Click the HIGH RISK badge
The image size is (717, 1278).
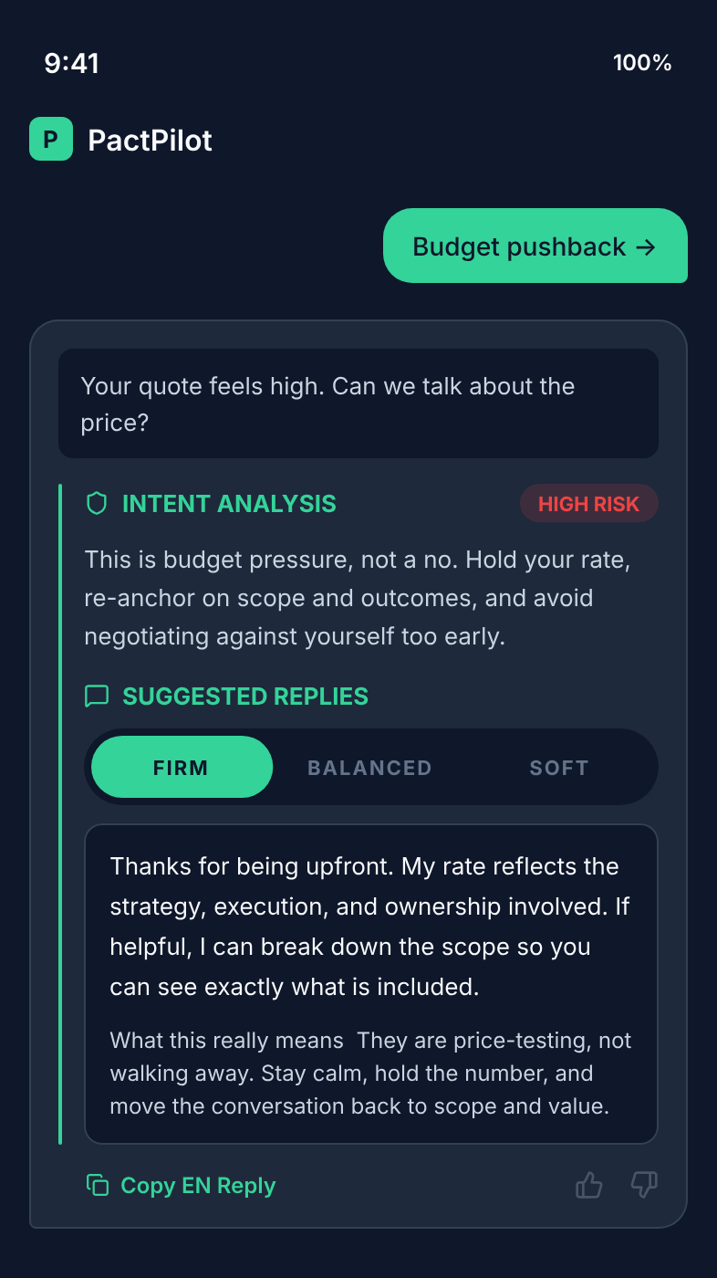click(x=588, y=503)
